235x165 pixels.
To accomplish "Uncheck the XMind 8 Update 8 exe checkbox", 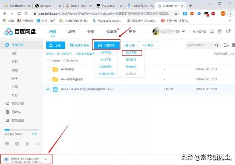I will (48, 89).
